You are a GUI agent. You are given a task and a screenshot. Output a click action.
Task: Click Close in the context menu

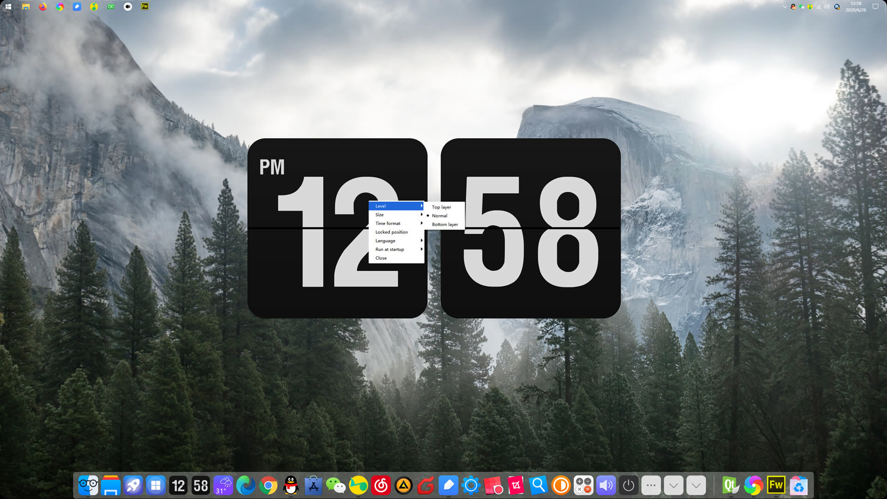[x=381, y=258]
